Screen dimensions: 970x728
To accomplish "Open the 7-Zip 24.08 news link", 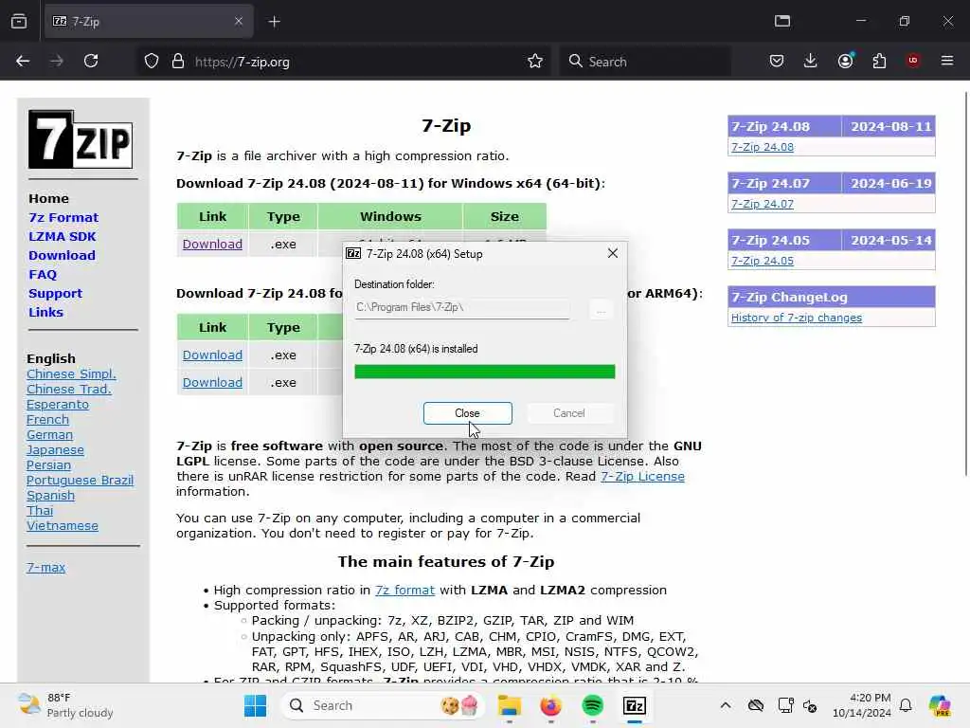I will pyautogui.click(x=763, y=147).
